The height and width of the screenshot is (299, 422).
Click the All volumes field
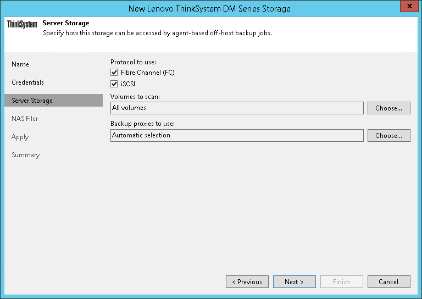(x=237, y=108)
